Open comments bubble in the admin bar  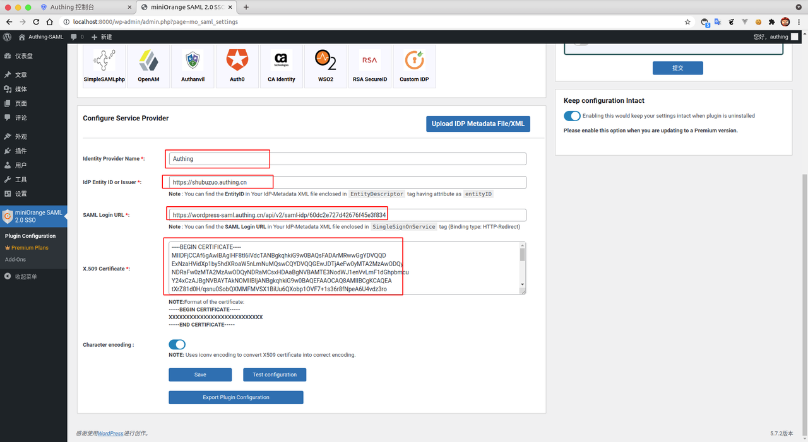77,37
